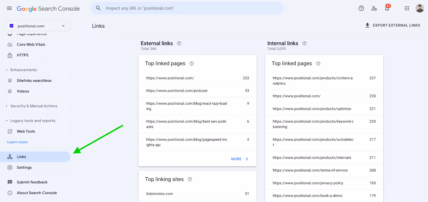Open the react-lazy-loading blog row
The height and width of the screenshot is (202, 428).
[x=197, y=106]
